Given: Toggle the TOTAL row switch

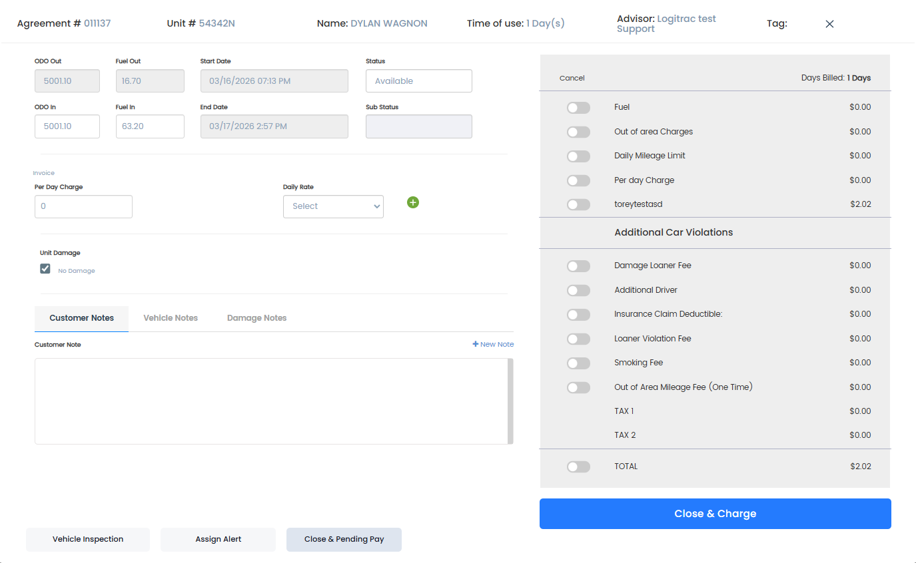Looking at the screenshot, I should (578, 467).
